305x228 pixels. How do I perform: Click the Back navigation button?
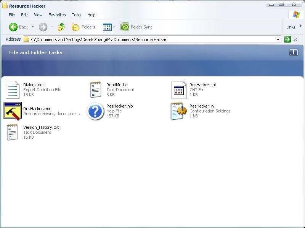tap(18, 27)
